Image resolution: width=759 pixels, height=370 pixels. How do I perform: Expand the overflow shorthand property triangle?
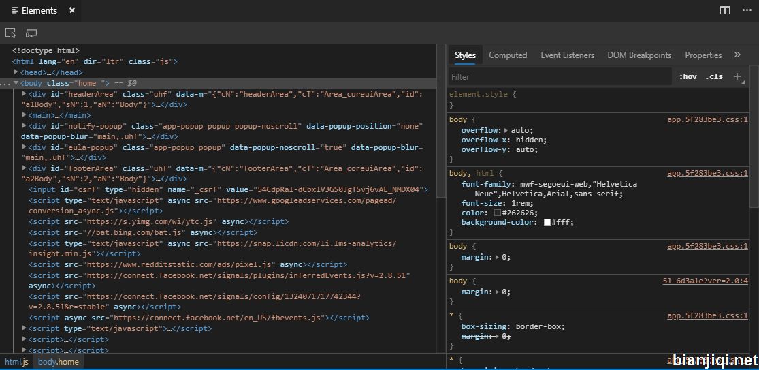pos(506,130)
